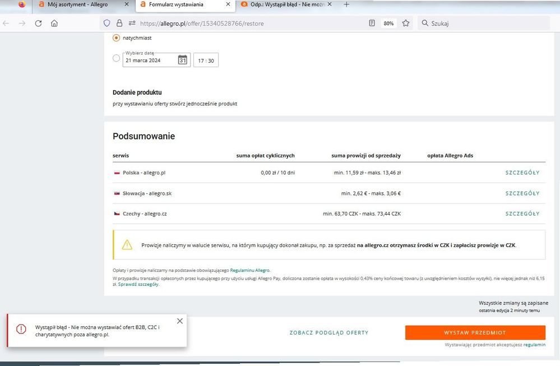Viewport: 560px width, 366px height.
Task: Open the Regulaminu Allegro link
Action: click(x=250, y=270)
